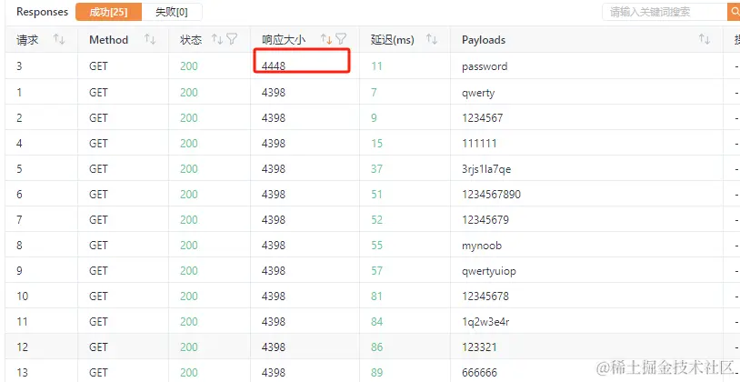Click GET in the mynoob row
The image size is (740, 382).
tap(98, 245)
